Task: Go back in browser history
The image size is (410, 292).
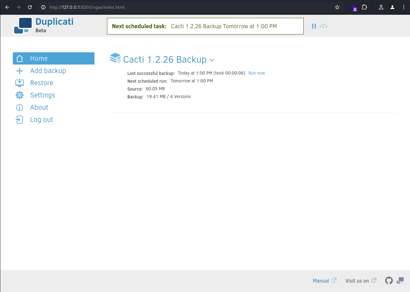Action: (7, 7)
